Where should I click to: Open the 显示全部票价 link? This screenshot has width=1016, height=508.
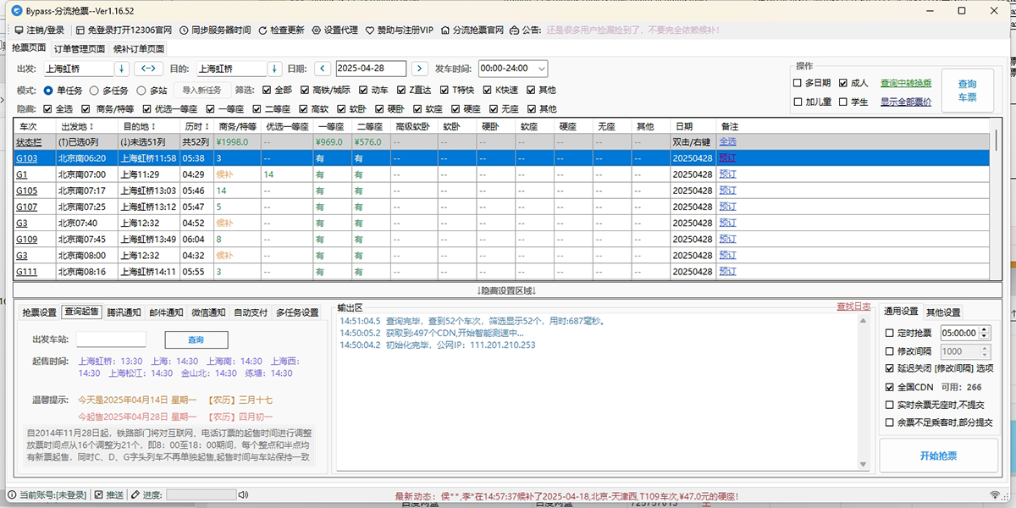pos(905,102)
